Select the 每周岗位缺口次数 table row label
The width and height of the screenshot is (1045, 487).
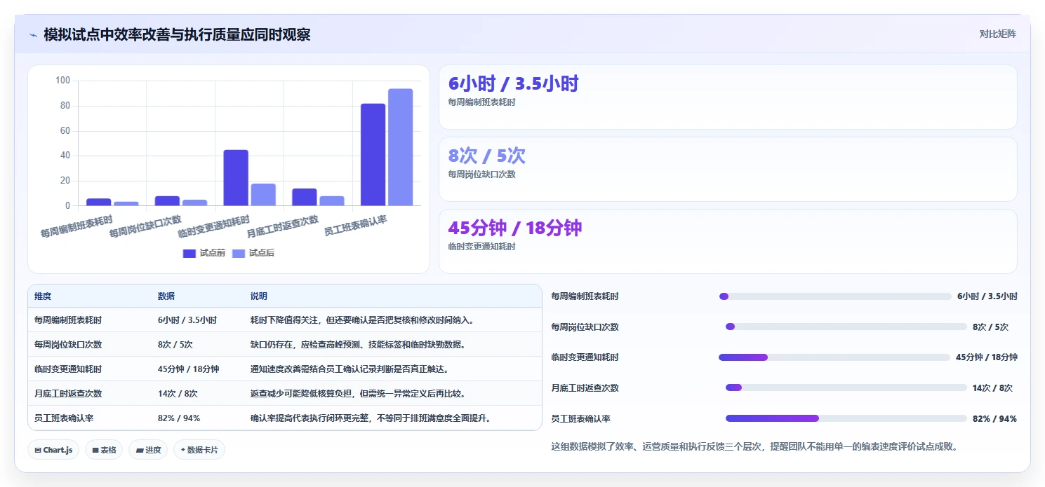[x=68, y=344]
